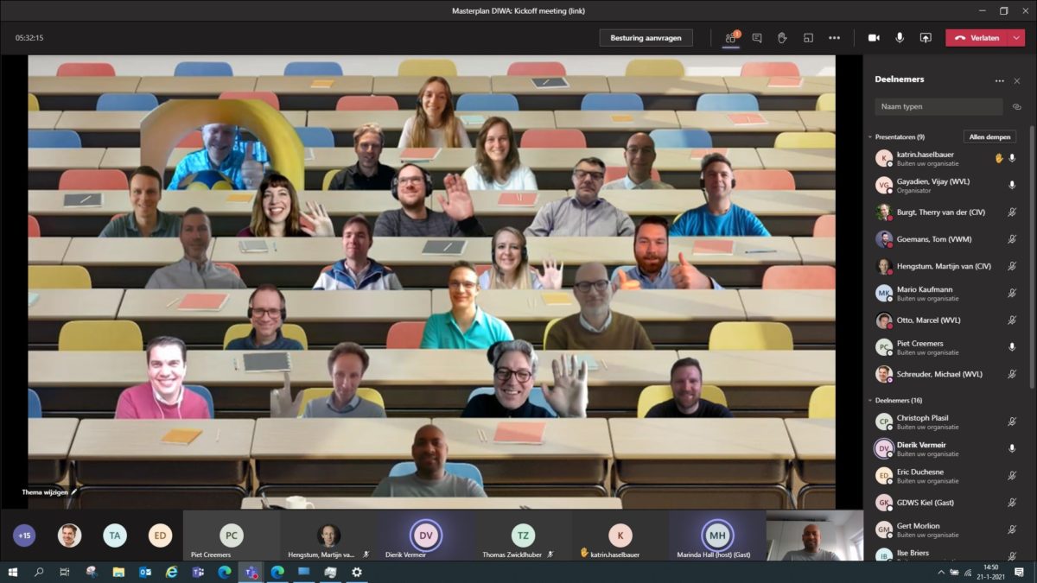The height and width of the screenshot is (583, 1037).
Task: Click the Verlaten leave button
Action: coord(976,38)
